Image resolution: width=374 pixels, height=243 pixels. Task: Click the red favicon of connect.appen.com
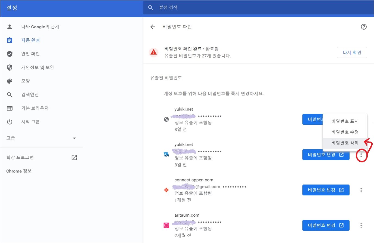pyautogui.click(x=166, y=190)
